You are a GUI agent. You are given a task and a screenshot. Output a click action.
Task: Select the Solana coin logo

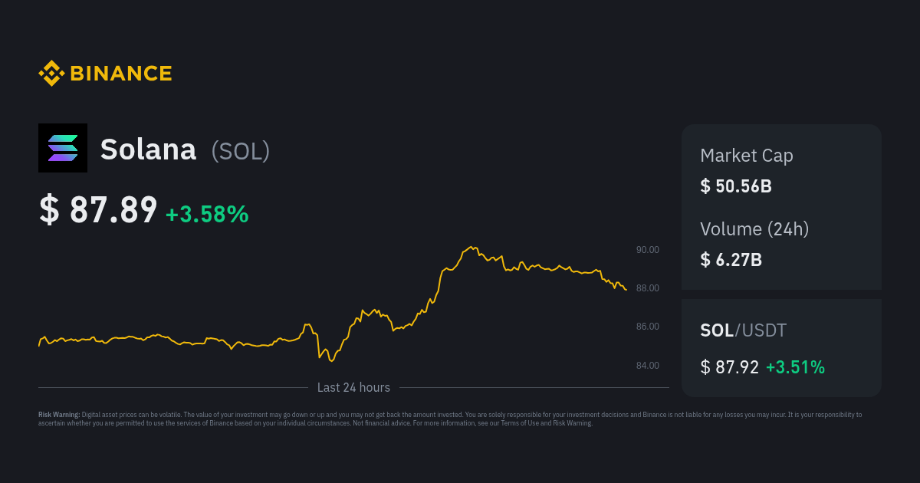(62, 147)
